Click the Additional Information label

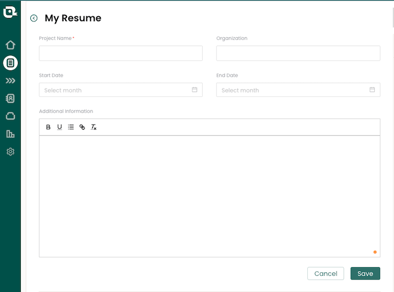tap(66, 111)
